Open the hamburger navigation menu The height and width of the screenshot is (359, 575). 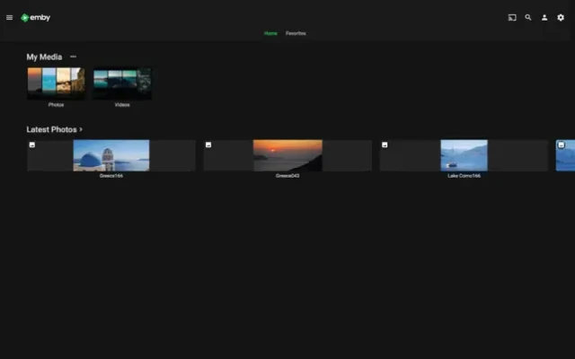tap(9, 17)
